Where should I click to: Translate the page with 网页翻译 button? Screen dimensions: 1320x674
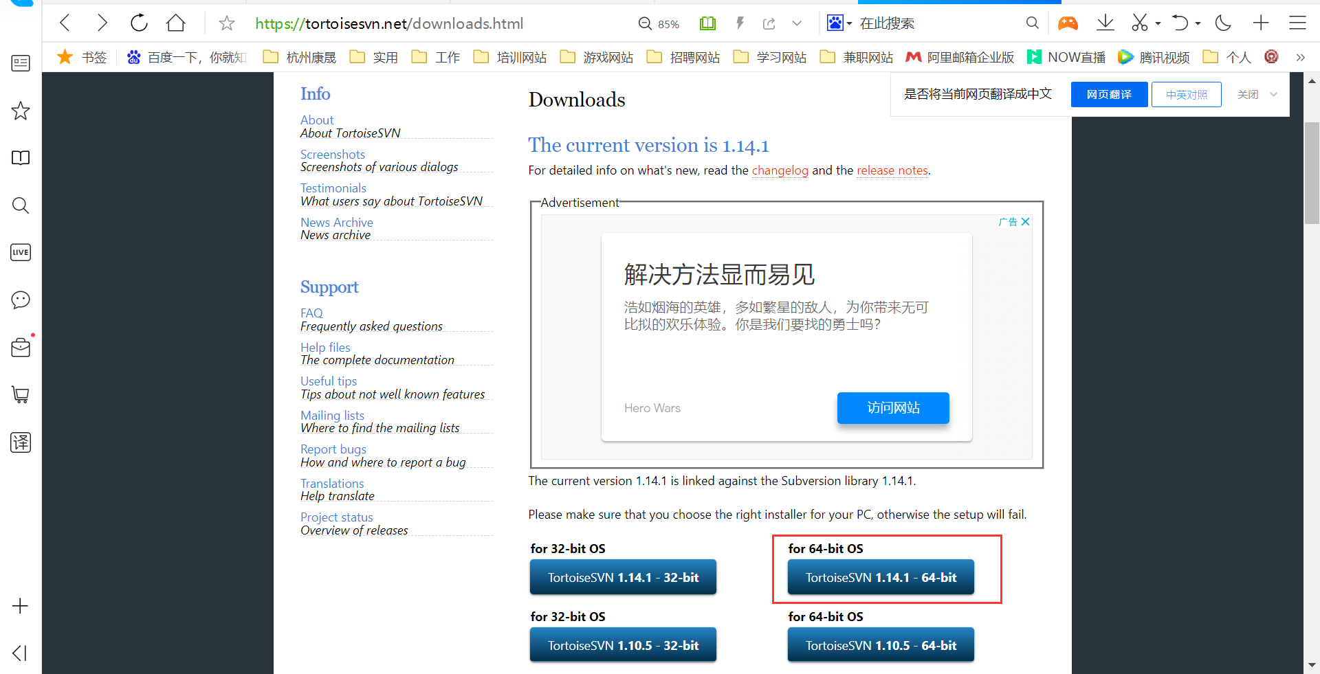click(1108, 94)
